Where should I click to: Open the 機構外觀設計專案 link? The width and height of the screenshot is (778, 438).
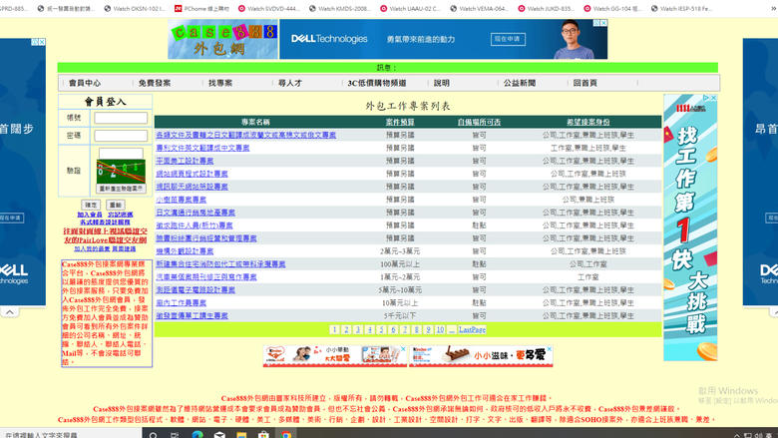click(185, 251)
